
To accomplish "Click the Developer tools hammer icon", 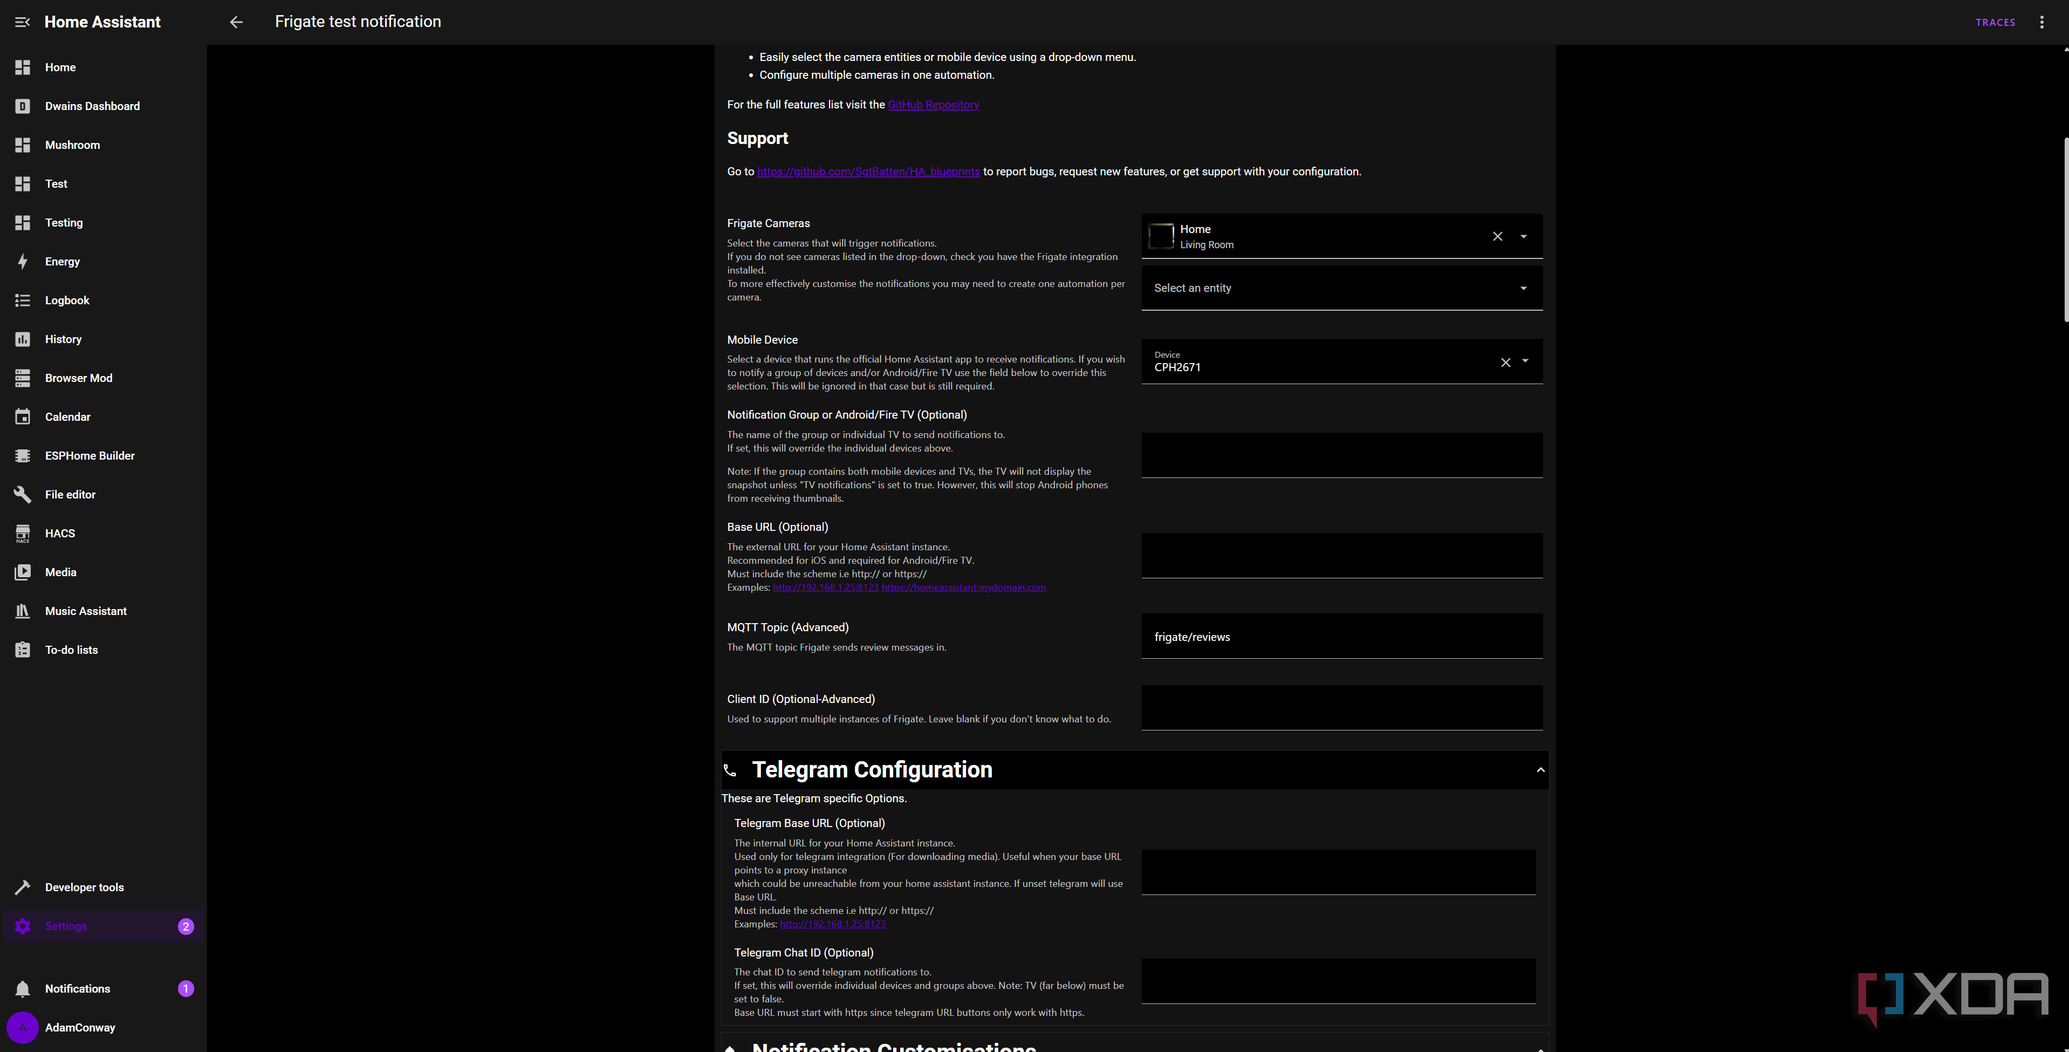I will (23, 887).
